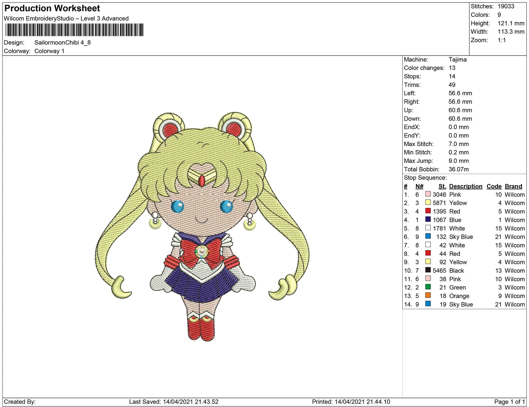Viewport: 529px width, 407px height.
Task: Select the Green description in stop 12
Action: (x=458, y=287)
